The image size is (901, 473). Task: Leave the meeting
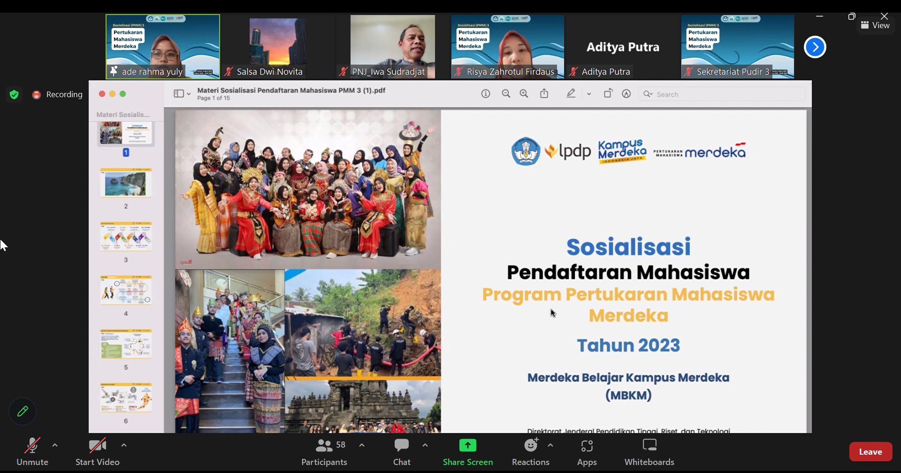click(x=870, y=451)
